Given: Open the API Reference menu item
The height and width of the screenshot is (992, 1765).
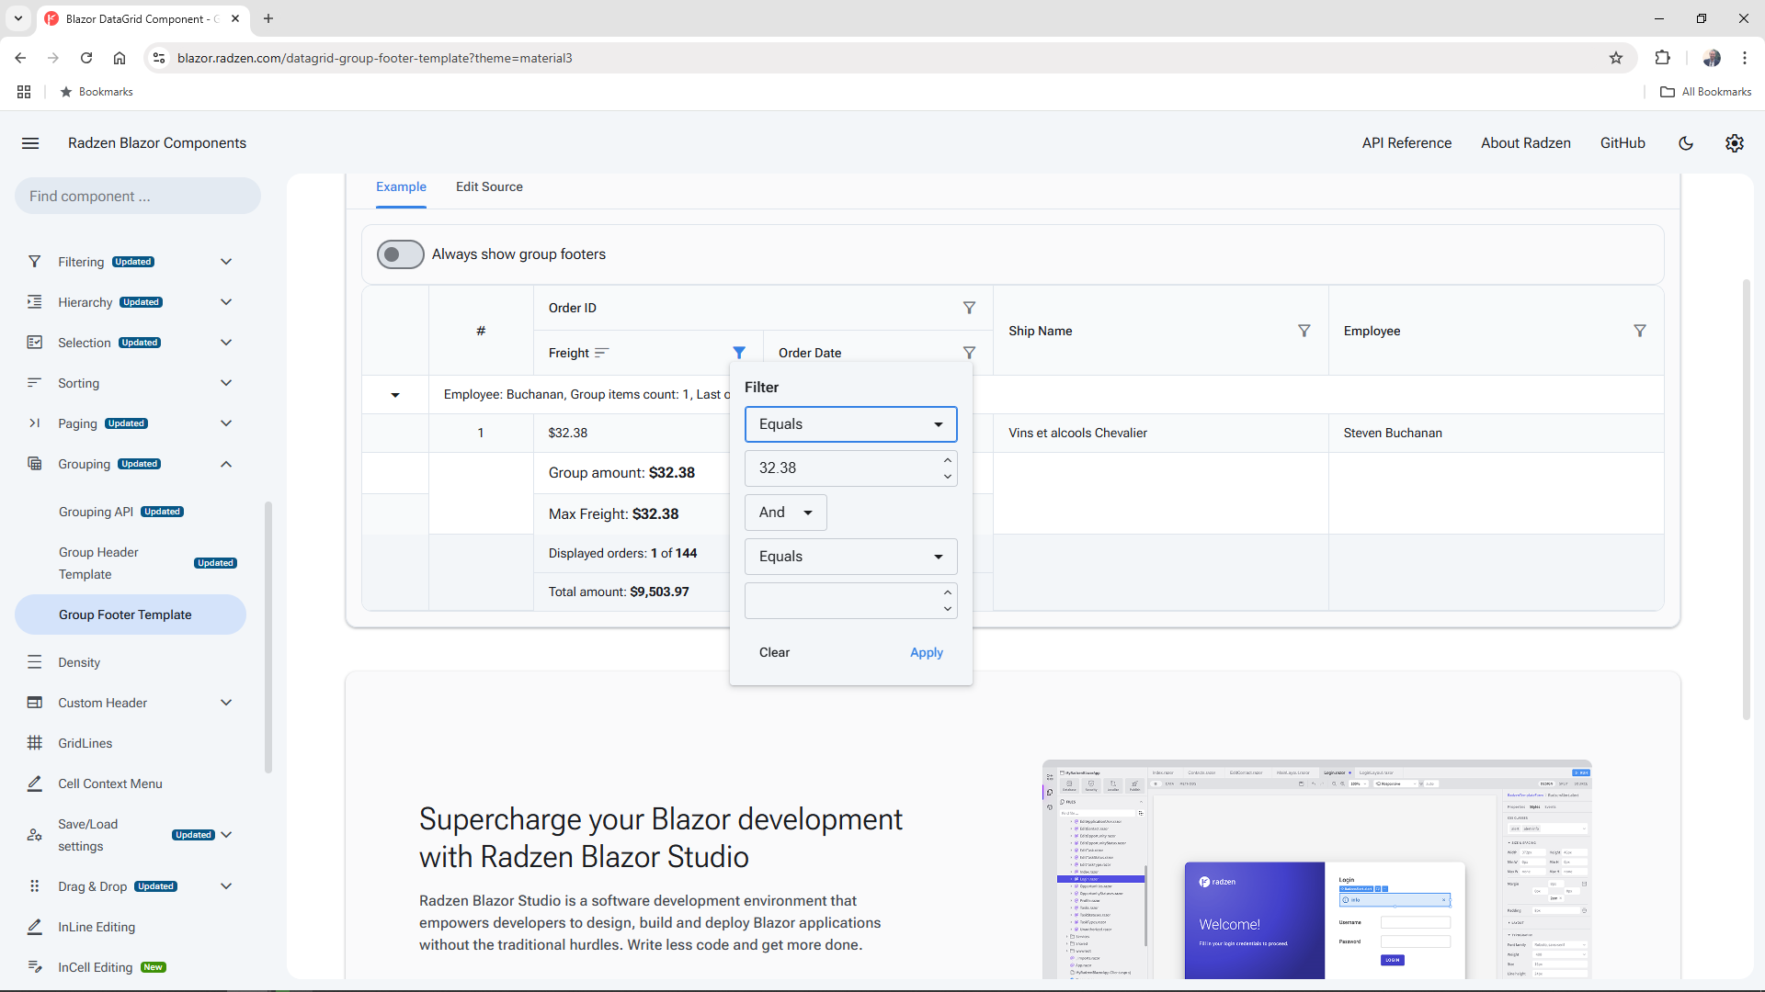Looking at the screenshot, I should click(1406, 143).
